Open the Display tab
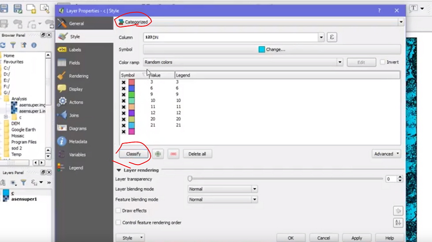432x242 pixels. click(84, 89)
